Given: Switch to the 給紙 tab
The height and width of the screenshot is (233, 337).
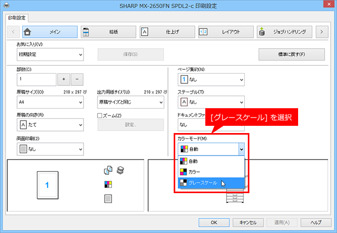Looking at the screenshot, I should pos(108,32).
